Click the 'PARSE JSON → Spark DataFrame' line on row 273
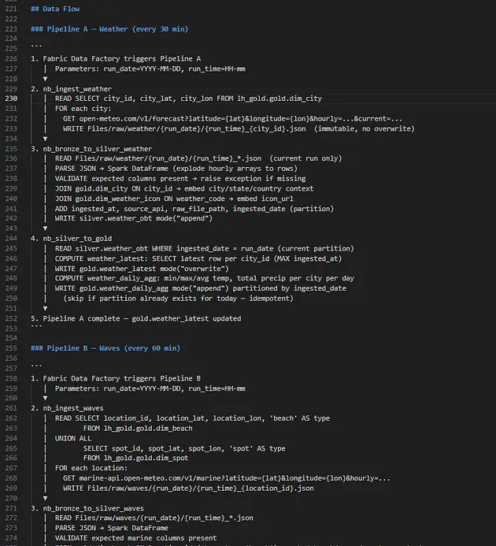Viewport: 496px width, 546px height. coord(111,528)
